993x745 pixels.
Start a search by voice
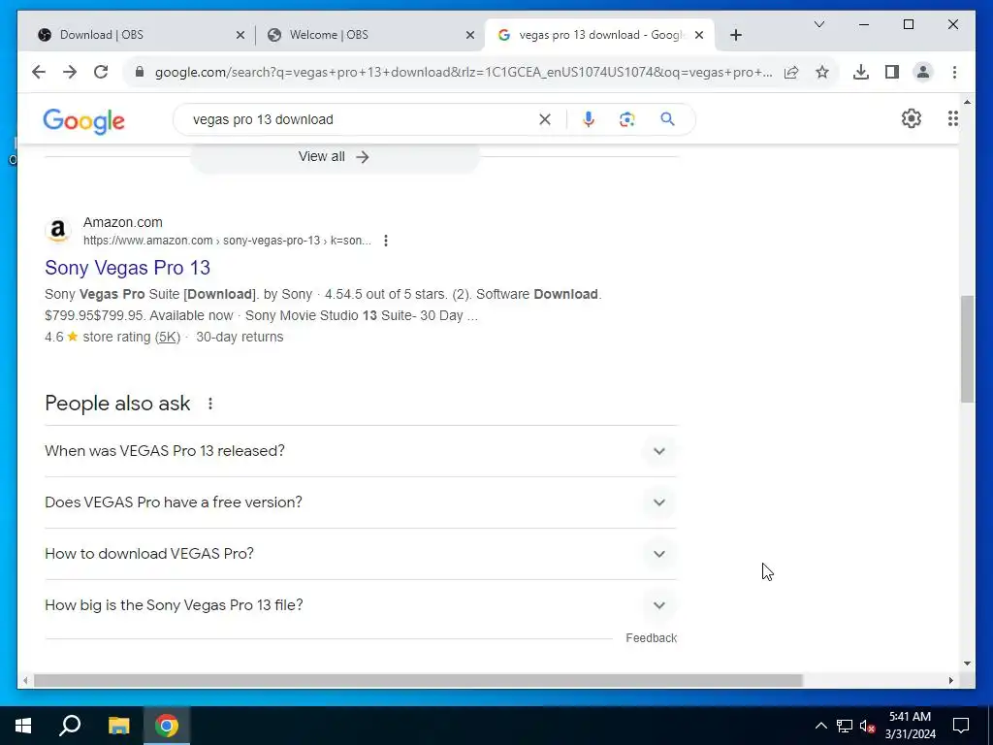pos(589,119)
